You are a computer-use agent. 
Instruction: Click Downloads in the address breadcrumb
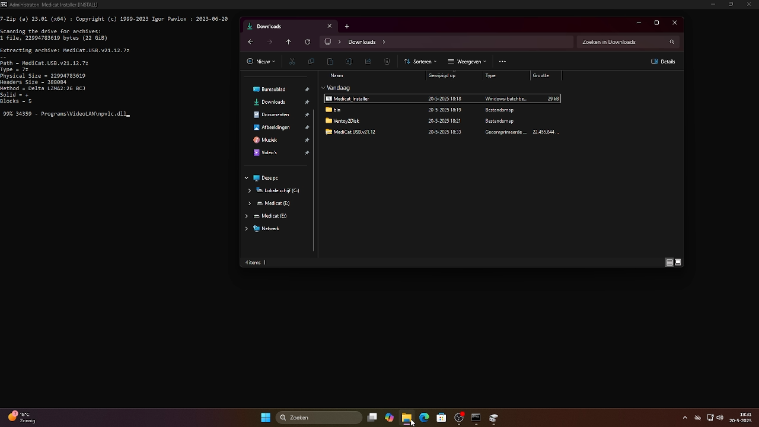coord(362,42)
